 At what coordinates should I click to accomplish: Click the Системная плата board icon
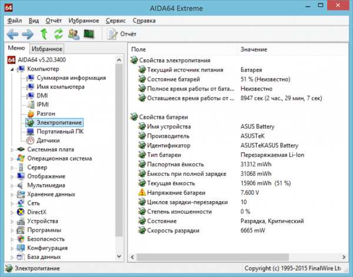coord(21,149)
